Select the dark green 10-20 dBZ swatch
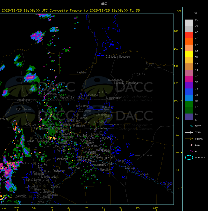 189,110
